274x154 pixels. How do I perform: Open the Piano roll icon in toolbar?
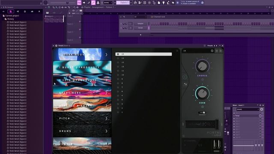[x=140, y=3]
